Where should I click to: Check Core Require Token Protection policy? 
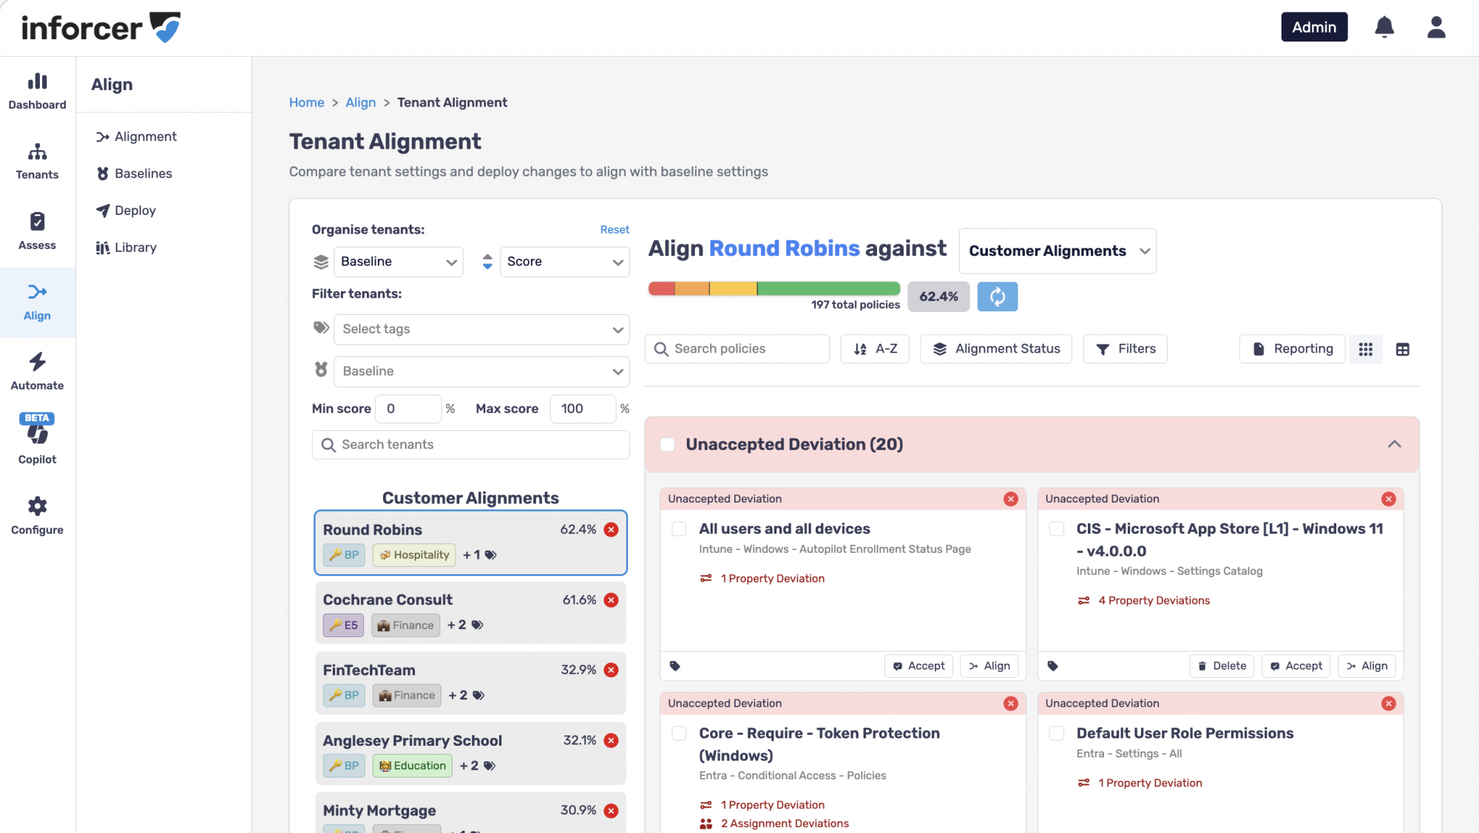(x=679, y=733)
